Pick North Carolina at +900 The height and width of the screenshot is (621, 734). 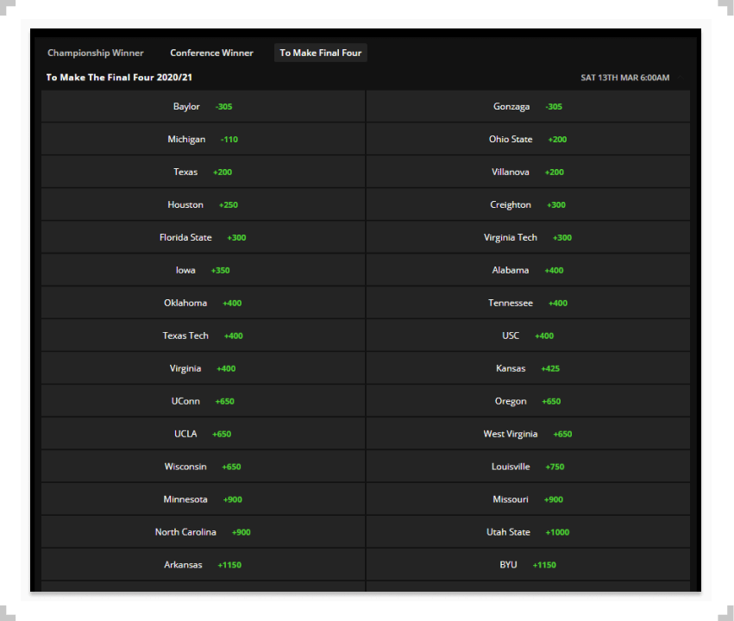[203, 532]
